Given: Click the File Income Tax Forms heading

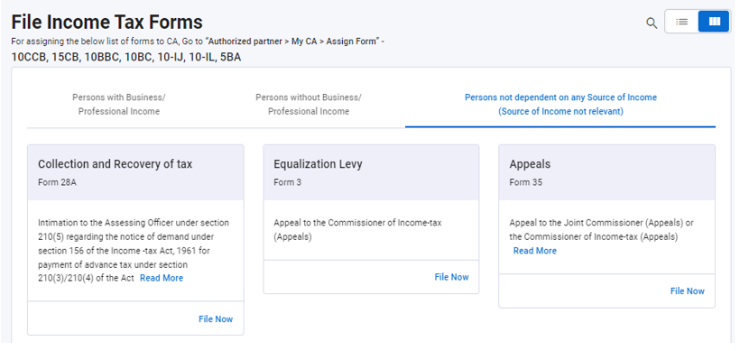Looking at the screenshot, I should click(x=107, y=23).
